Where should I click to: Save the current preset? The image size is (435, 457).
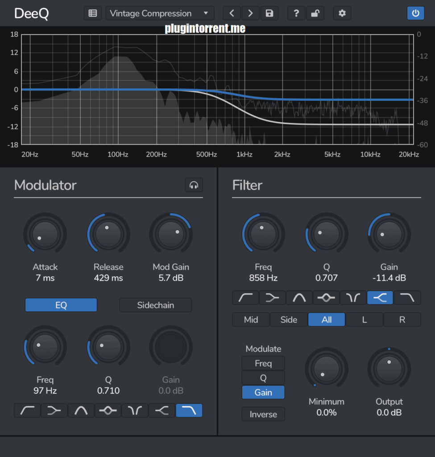click(269, 13)
